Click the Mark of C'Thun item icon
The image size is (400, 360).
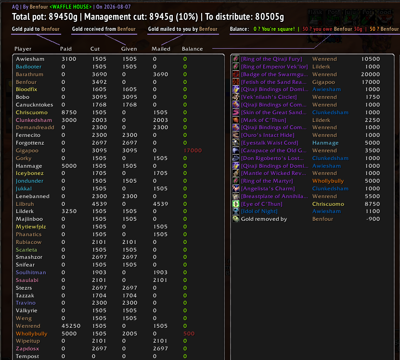(x=236, y=120)
